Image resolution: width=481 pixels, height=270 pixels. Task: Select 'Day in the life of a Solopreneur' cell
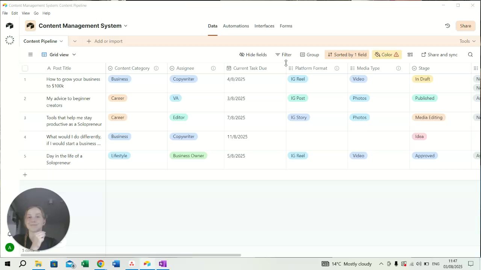pos(76,160)
